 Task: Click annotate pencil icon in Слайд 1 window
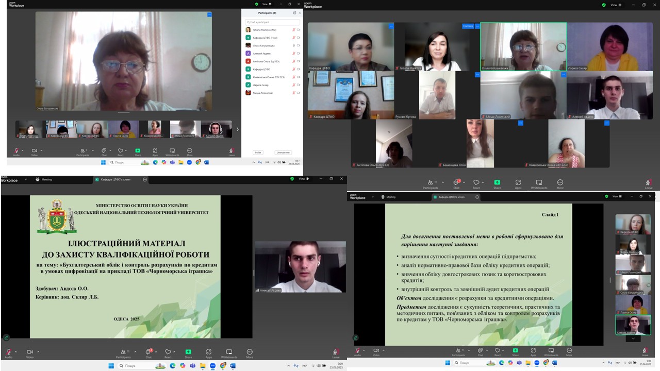(356, 338)
